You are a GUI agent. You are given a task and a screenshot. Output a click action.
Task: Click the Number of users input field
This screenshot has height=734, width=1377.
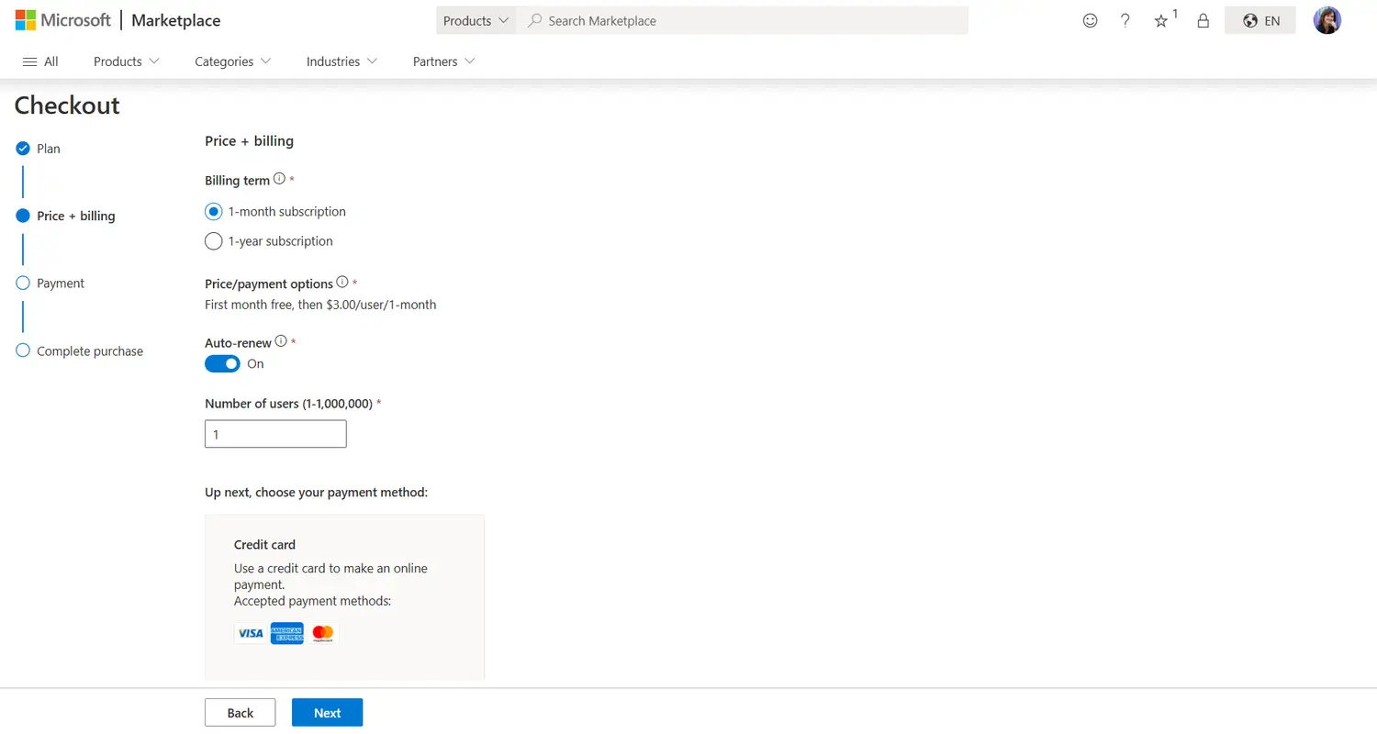tap(275, 433)
